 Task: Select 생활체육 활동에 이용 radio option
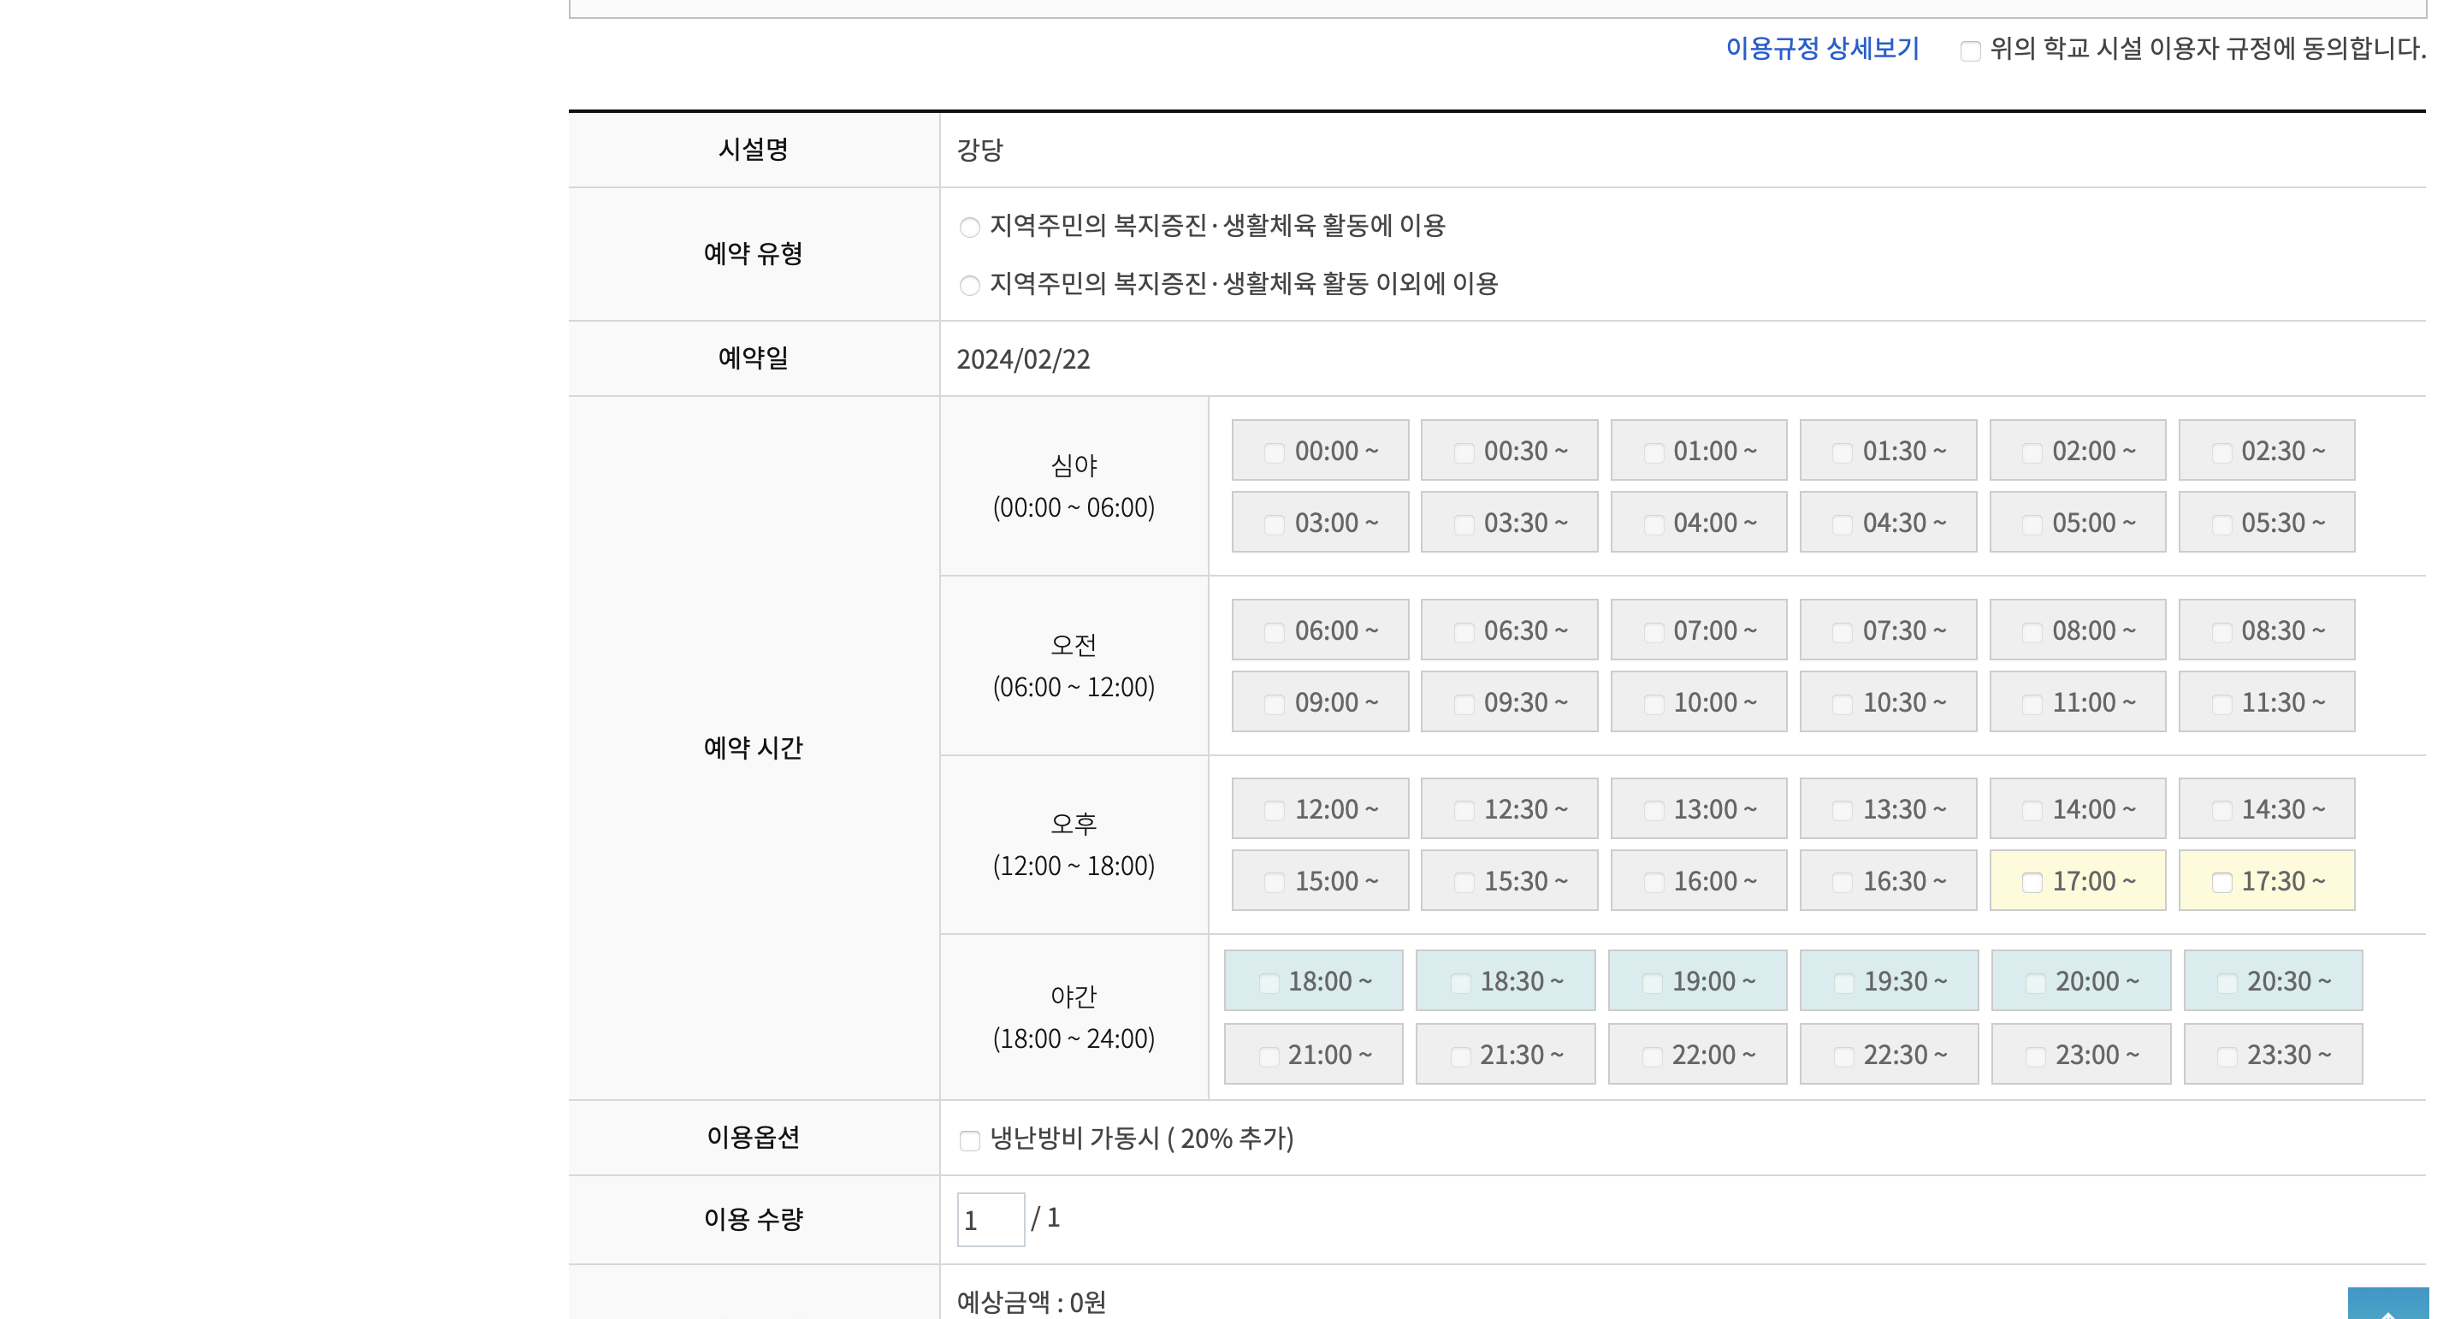969,228
